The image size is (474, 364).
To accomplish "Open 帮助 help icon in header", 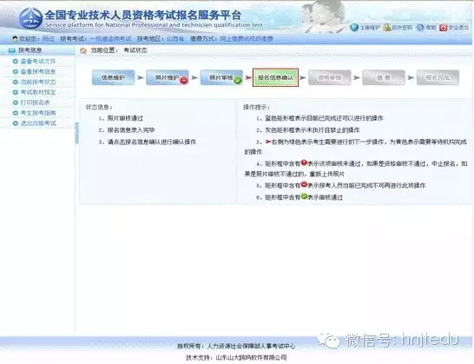I will point(420,28).
